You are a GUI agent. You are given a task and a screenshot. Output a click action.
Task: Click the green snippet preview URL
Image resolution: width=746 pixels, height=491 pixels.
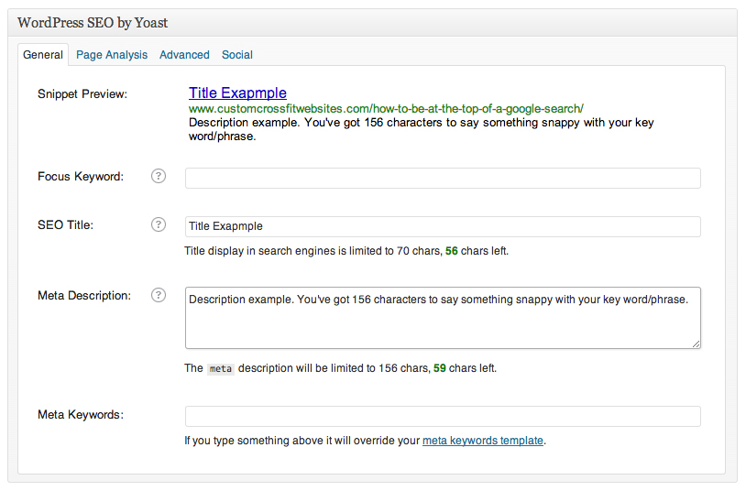386,109
